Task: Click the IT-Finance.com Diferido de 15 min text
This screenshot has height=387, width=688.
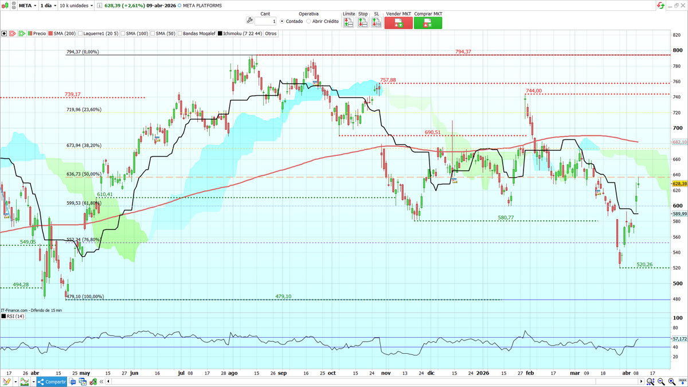Action: (31, 310)
